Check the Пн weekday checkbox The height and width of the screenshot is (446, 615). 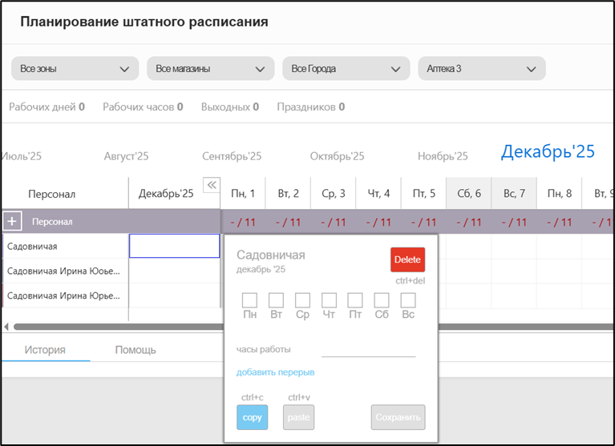pyautogui.click(x=249, y=300)
